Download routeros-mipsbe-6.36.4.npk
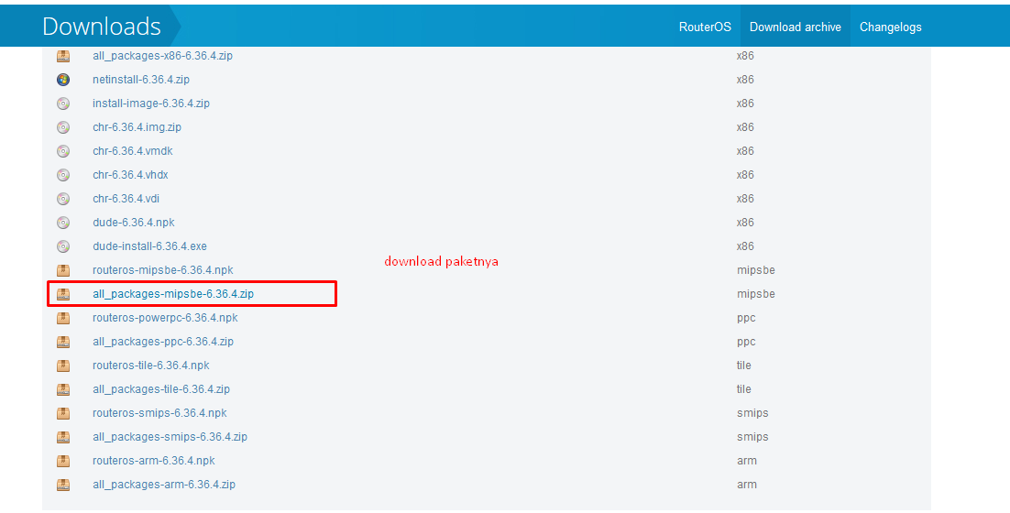The image size is (1010, 513). [163, 270]
